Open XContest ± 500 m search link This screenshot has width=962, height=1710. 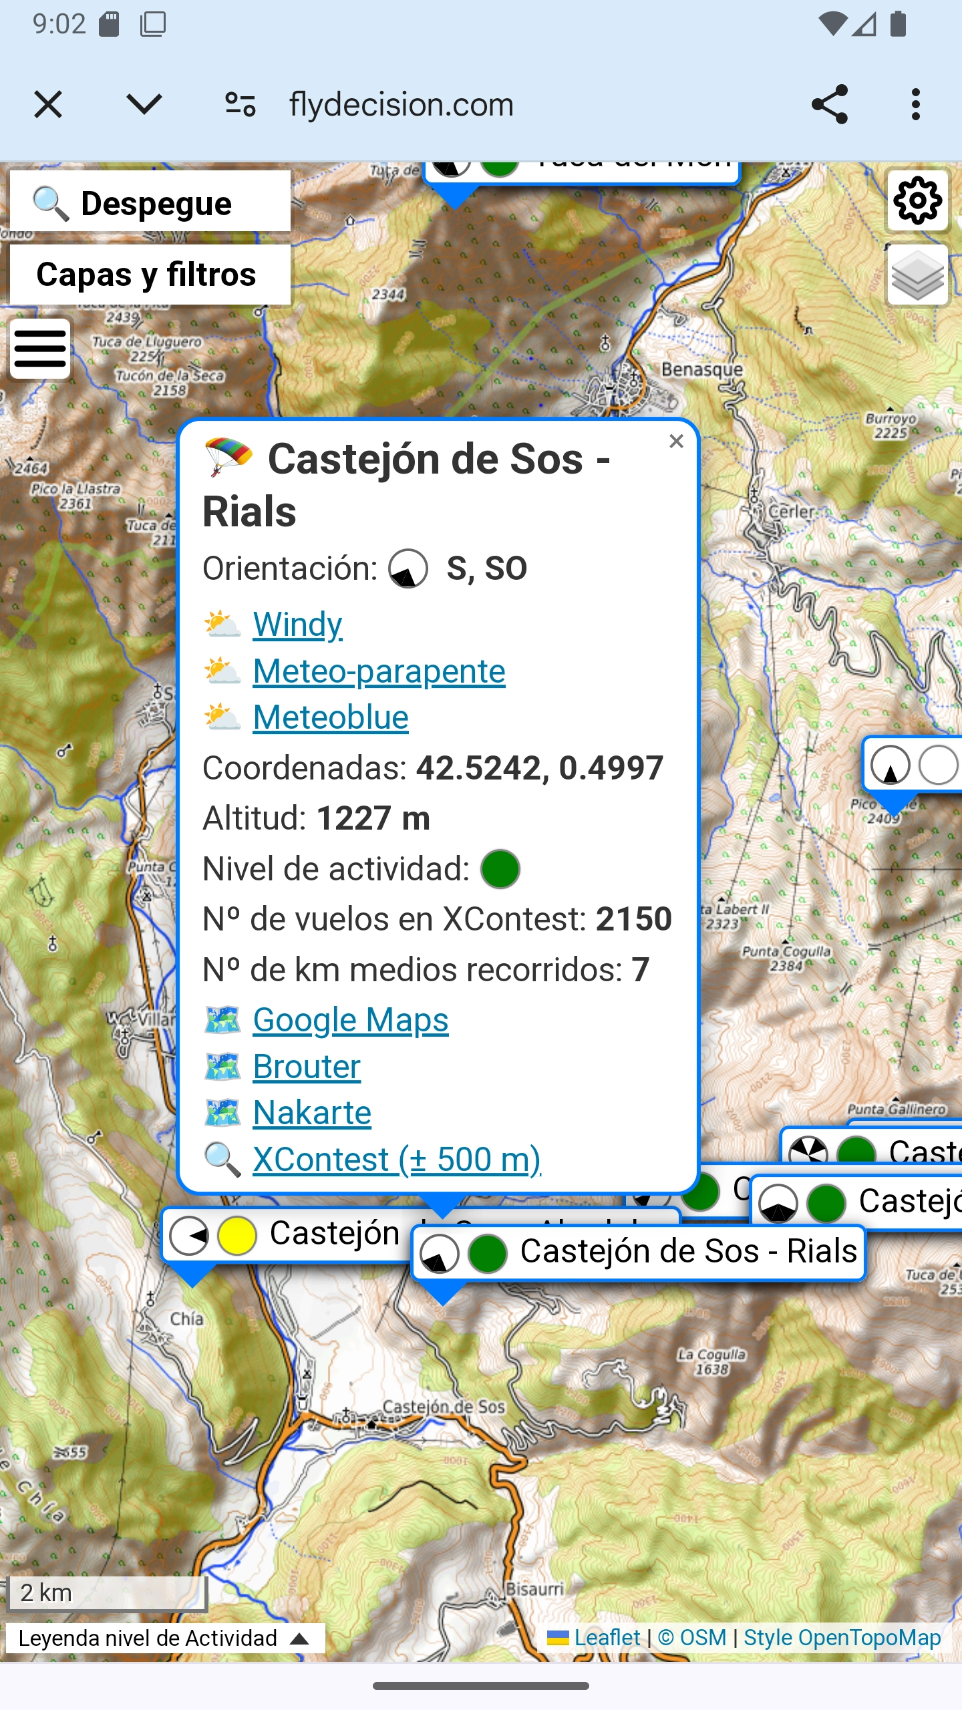tap(397, 1160)
